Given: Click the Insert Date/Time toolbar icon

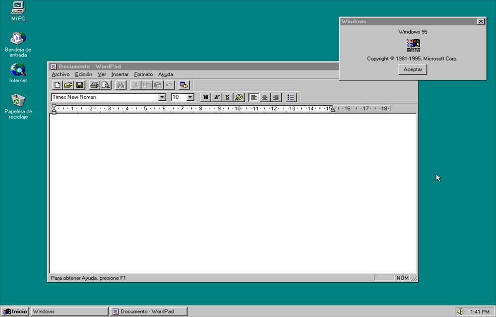Looking at the screenshot, I should point(184,84).
